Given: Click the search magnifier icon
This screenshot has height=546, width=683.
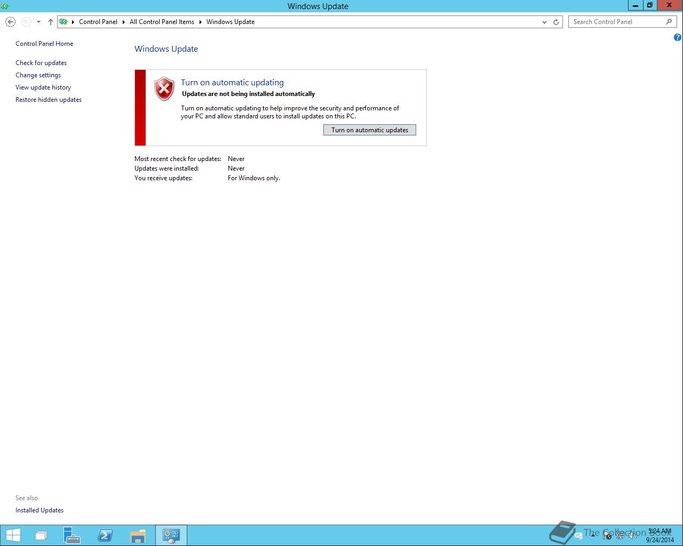Looking at the screenshot, I should coord(669,22).
